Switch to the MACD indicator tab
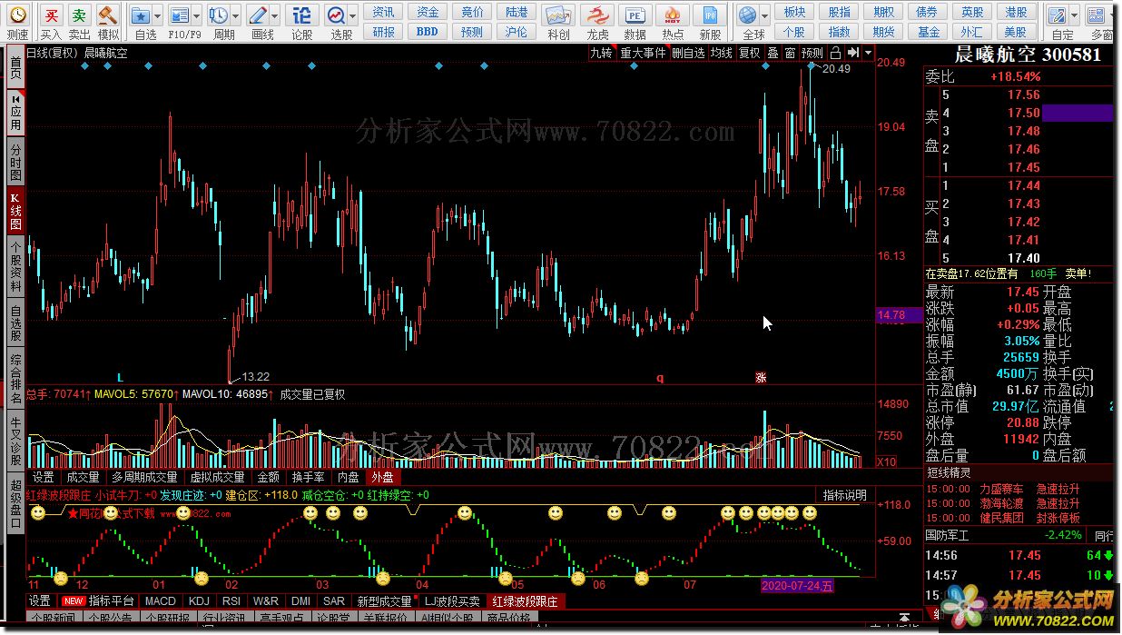Image resolution: width=1122 pixels, height=635 pixels. tap(161, 600)
